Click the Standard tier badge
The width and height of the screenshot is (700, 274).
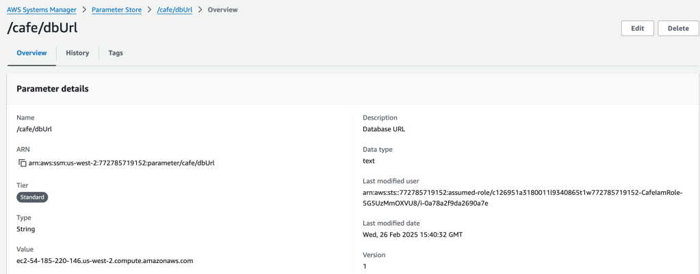click(x=32, y=197)
